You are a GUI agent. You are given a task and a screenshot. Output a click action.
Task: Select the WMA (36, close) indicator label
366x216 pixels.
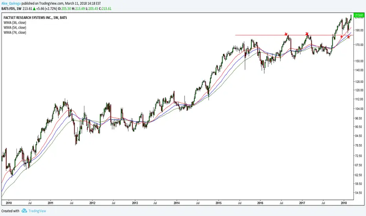[x=15, y=23]
